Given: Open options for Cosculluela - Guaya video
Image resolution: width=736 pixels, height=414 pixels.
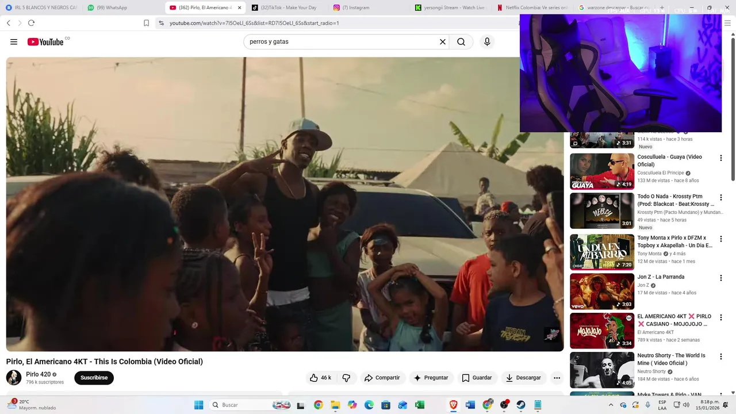Looking at the screenshot, I should point(720,158).
